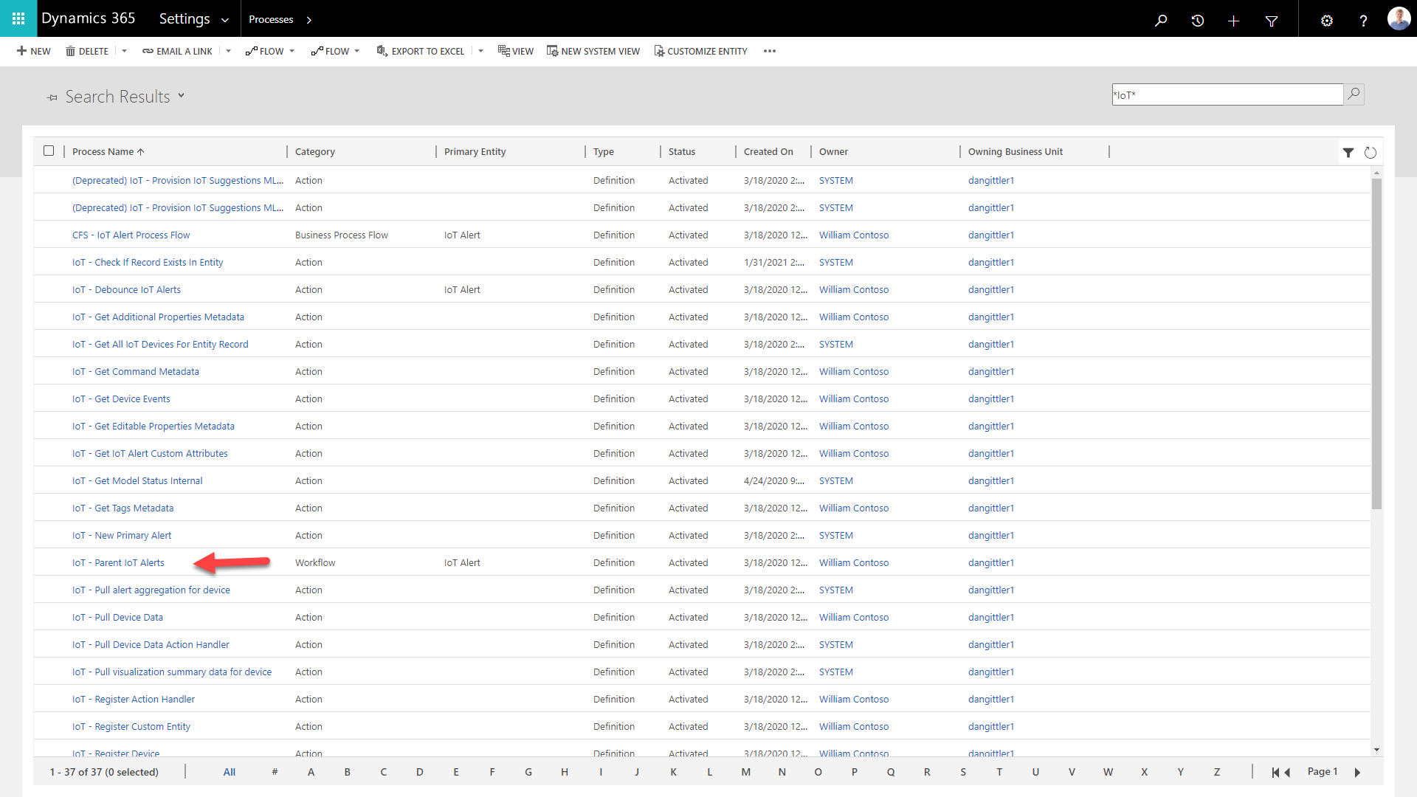Toggle the master checkbox to select all
The height and width of the screenshot is (797, 1417).
[49, 151]
